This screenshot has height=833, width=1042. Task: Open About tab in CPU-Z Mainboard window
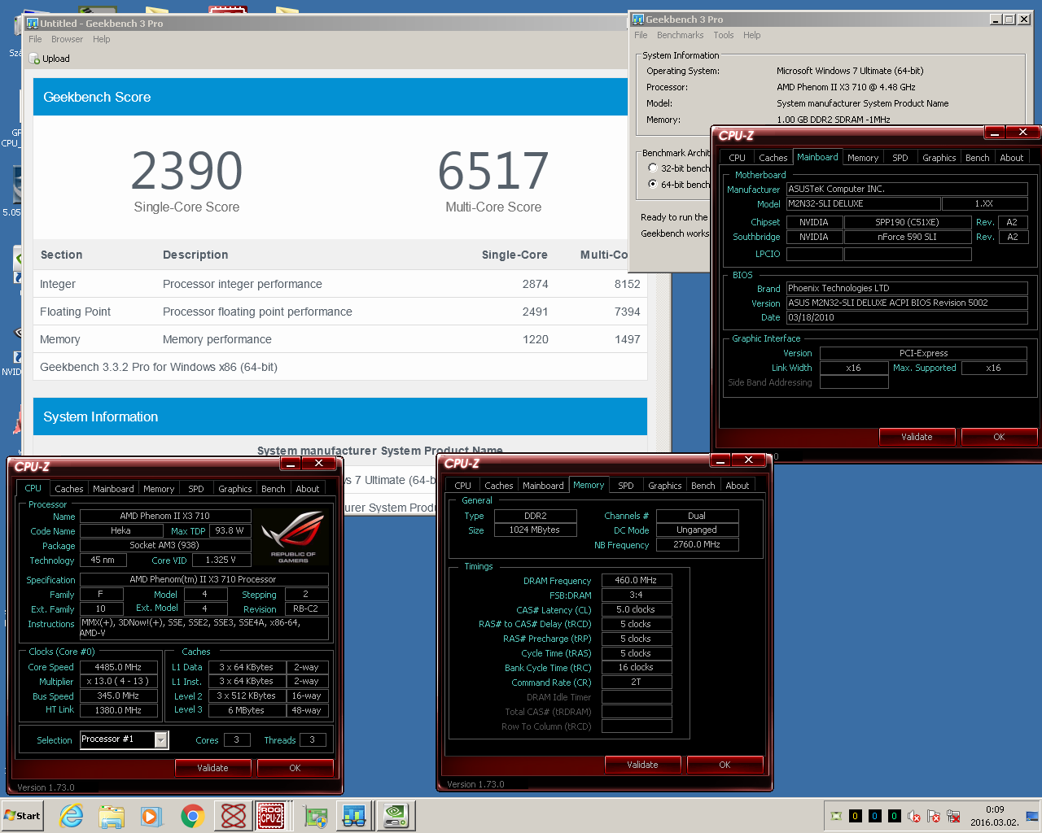tap(1012, 158)
